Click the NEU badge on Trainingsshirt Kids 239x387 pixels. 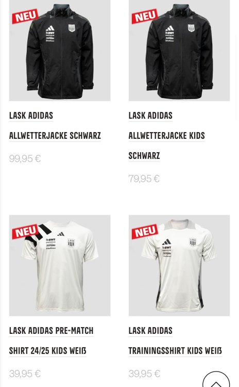[x=145, y=232]
